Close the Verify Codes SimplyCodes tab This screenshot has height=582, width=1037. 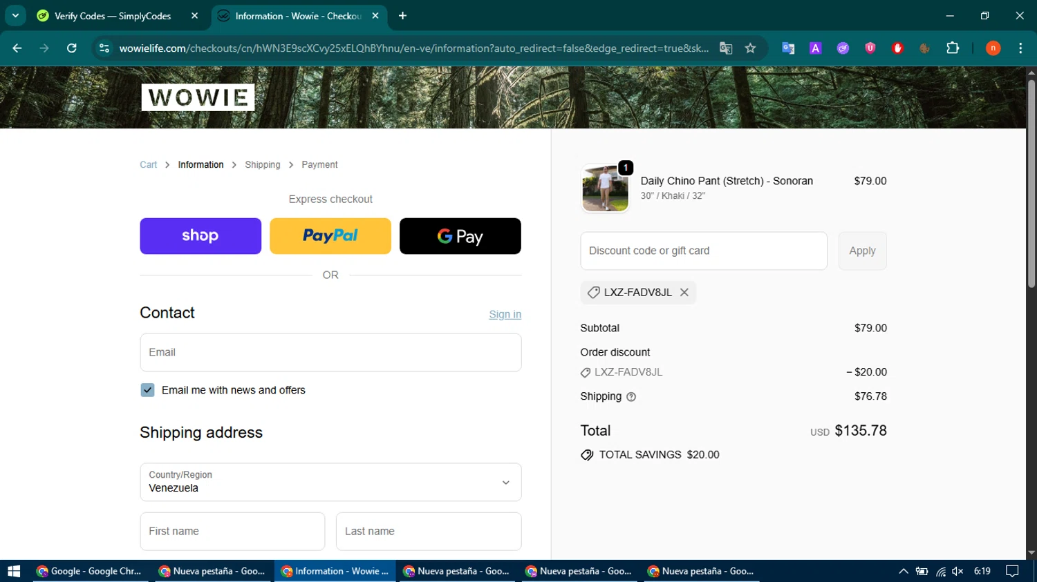(195, 16)
